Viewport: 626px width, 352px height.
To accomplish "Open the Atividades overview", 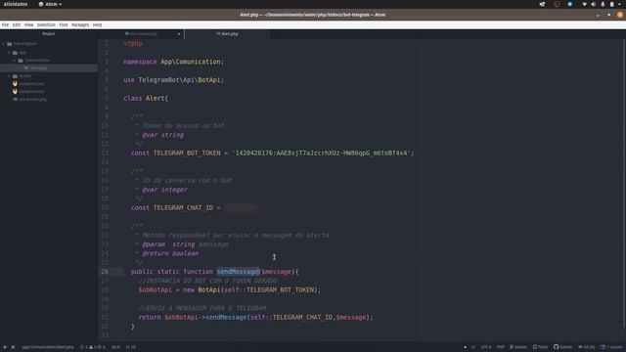I will pos(16,4).
